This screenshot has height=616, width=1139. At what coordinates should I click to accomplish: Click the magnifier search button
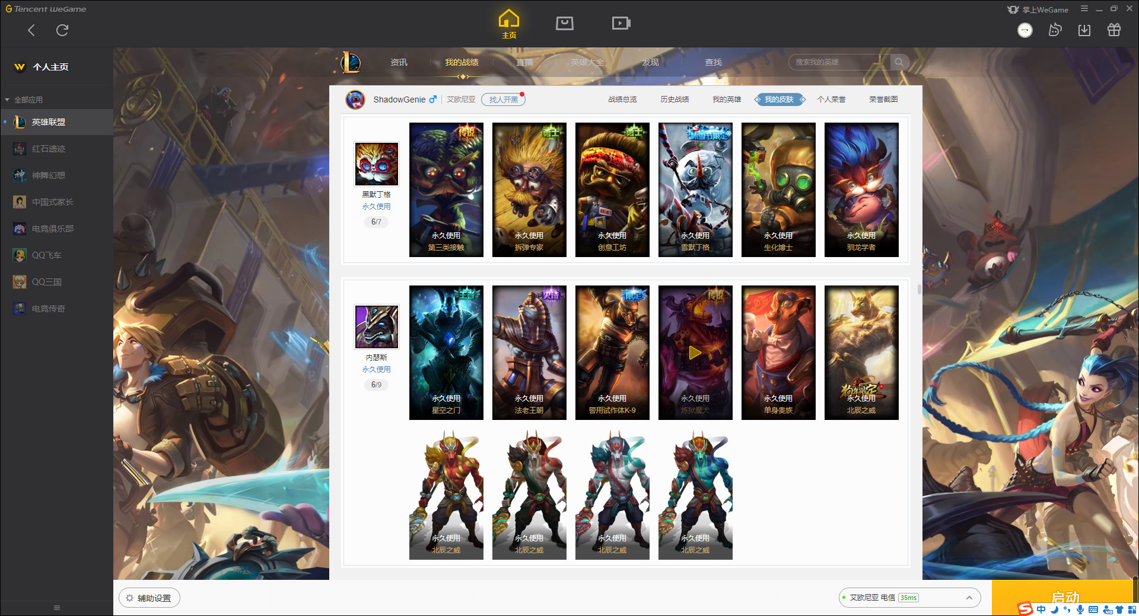click(x=899, y=62)
